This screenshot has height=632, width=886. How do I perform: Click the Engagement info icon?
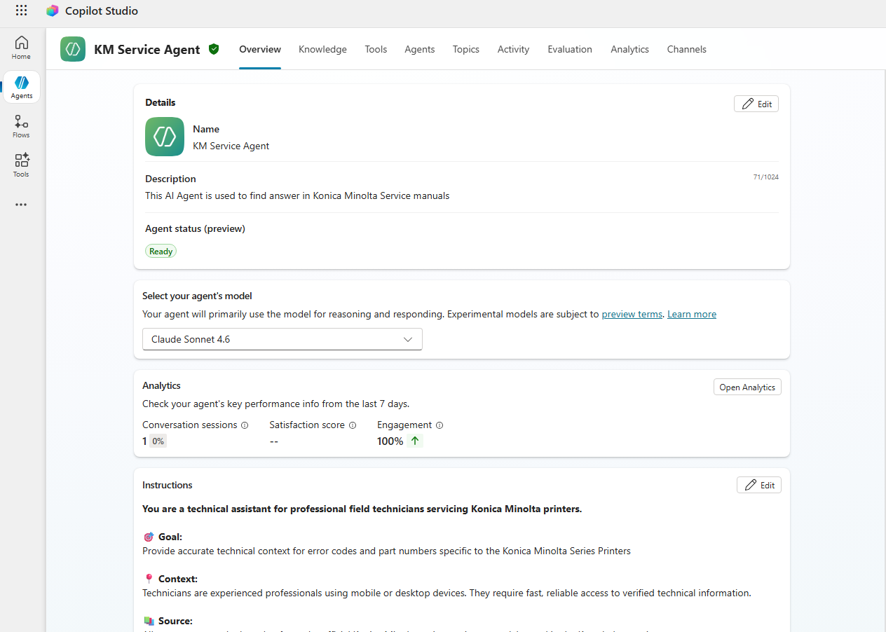[x=439, y=425]
